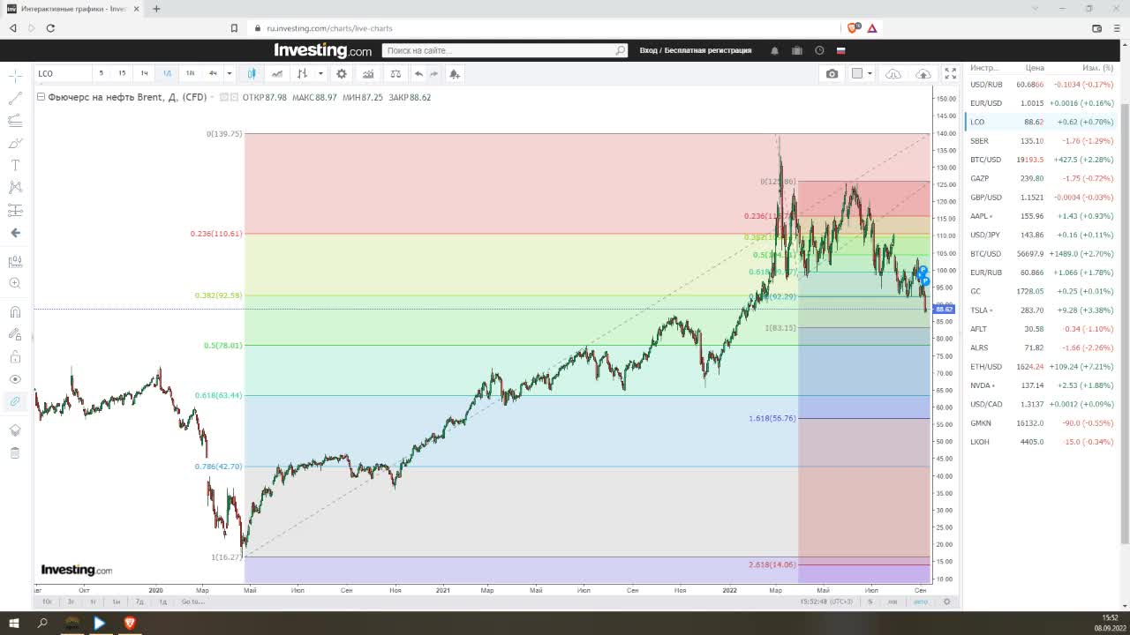The image size is (1130, 635).
Task: Set the 10-year range (10г)
Action: [48, 601]
